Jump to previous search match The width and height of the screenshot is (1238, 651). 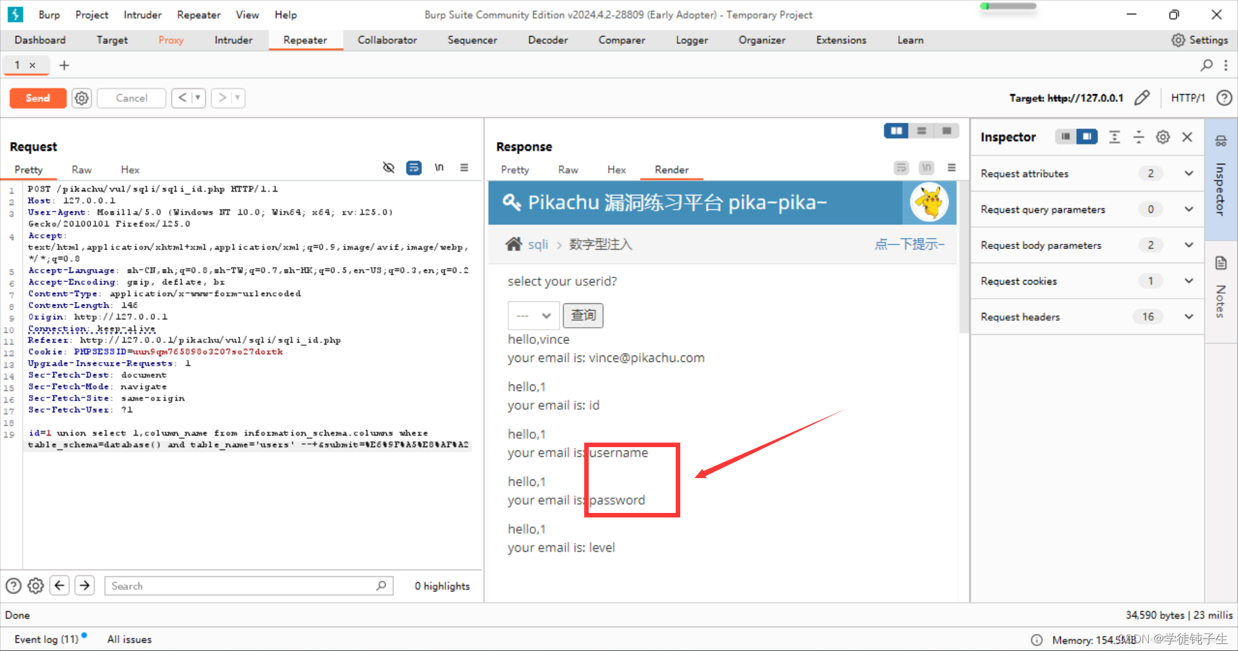[60, 586]
